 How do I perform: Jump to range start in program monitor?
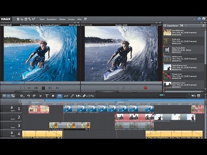click(x=29, y=88)
